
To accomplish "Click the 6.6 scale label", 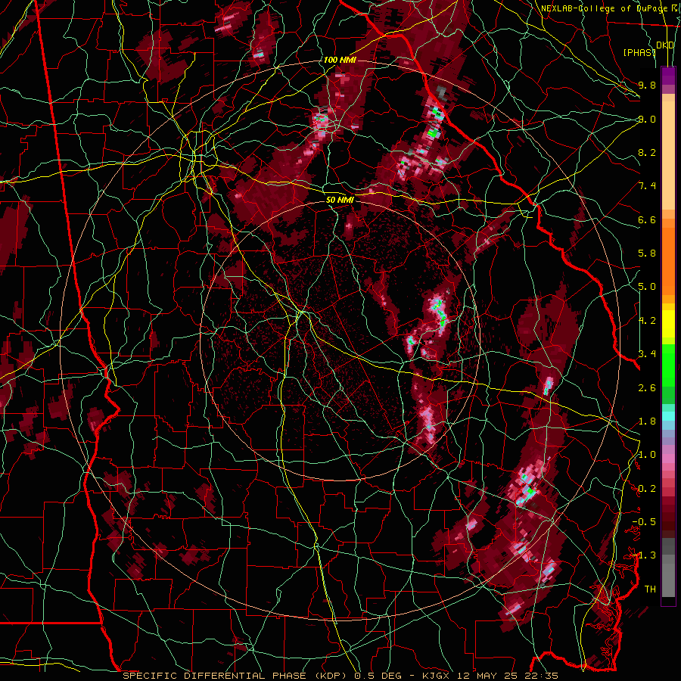I will coord(647,219).
